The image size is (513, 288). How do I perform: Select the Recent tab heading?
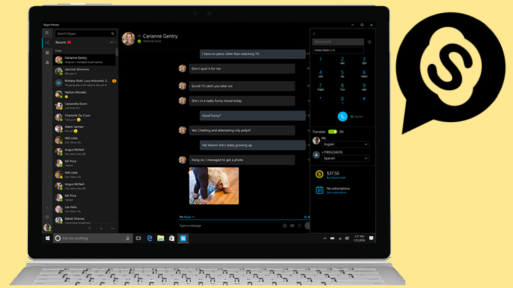[x=60, y=42]
